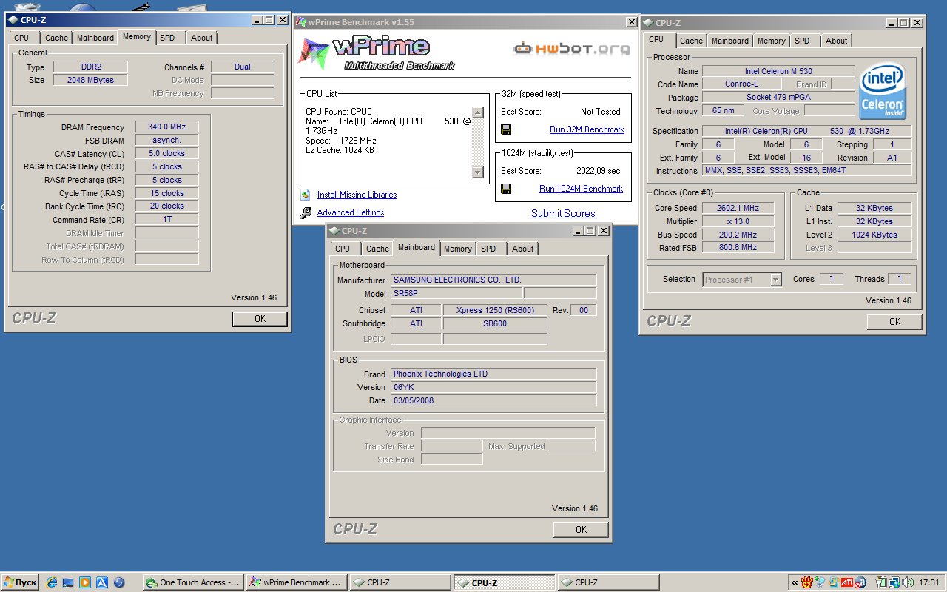Click the ATI tray icon

[x=847, y=582]
